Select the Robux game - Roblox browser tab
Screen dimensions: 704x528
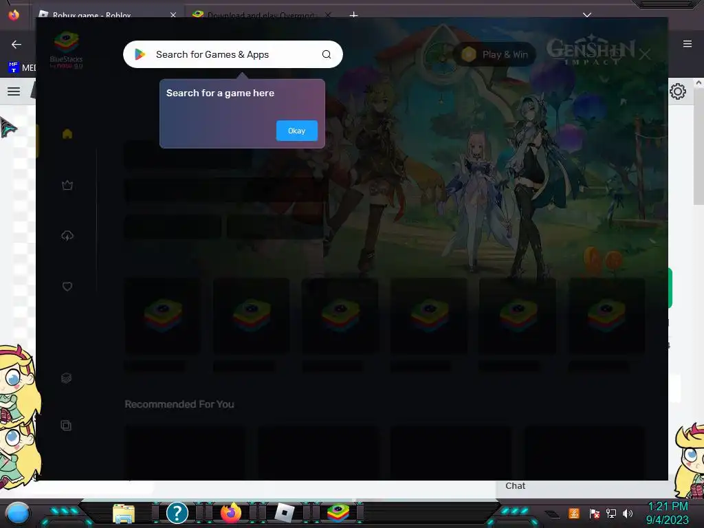108,15
